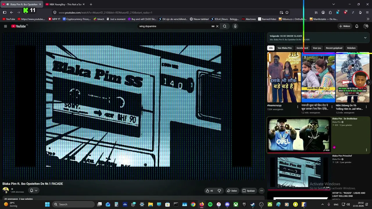Open the sidebar panel toggle icon
Viewport: 372px width, 209px height.
click(5, 12)
